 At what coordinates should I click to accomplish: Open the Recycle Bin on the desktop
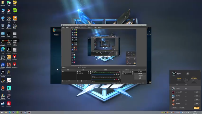tap(3, 27)
